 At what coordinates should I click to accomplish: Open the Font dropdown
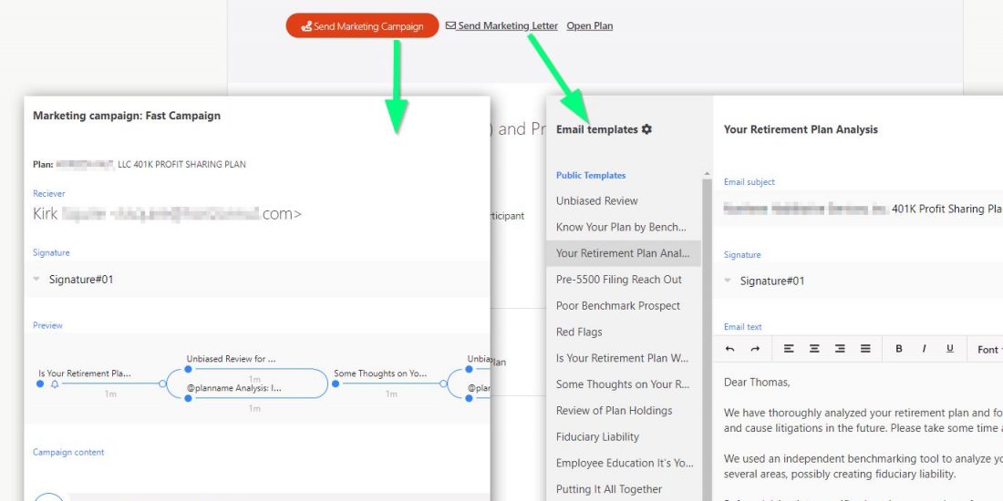point(988,350)
